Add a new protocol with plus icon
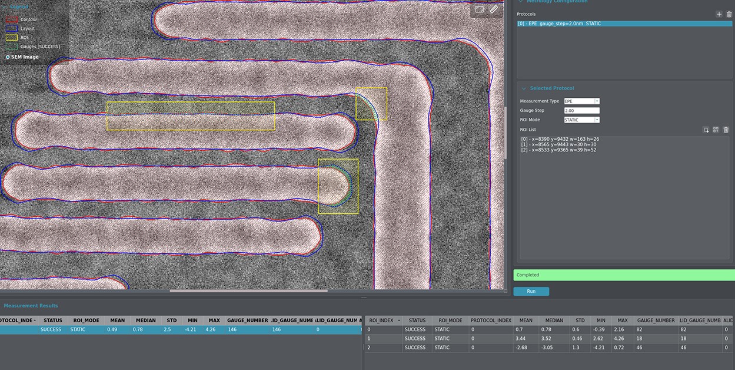 719,14
